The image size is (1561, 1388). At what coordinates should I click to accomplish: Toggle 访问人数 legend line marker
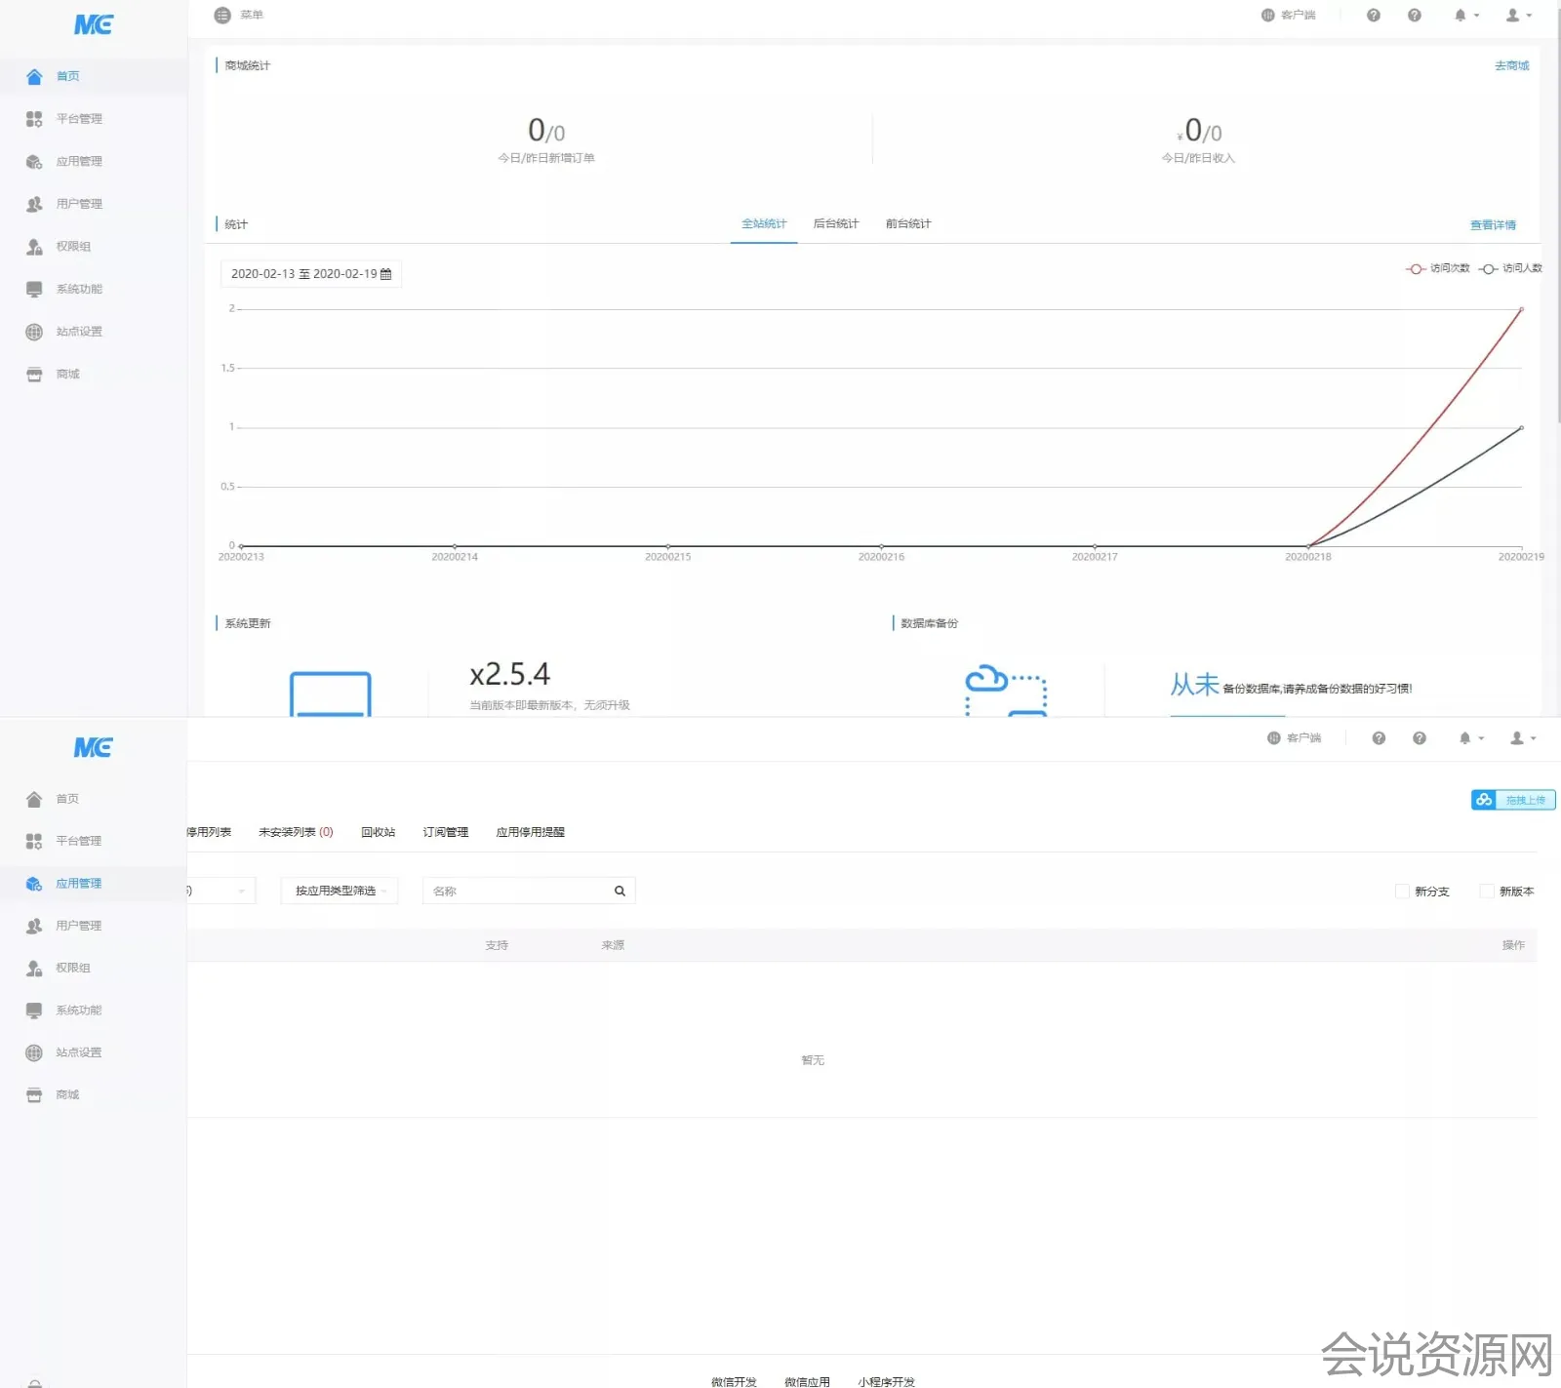1488,268
